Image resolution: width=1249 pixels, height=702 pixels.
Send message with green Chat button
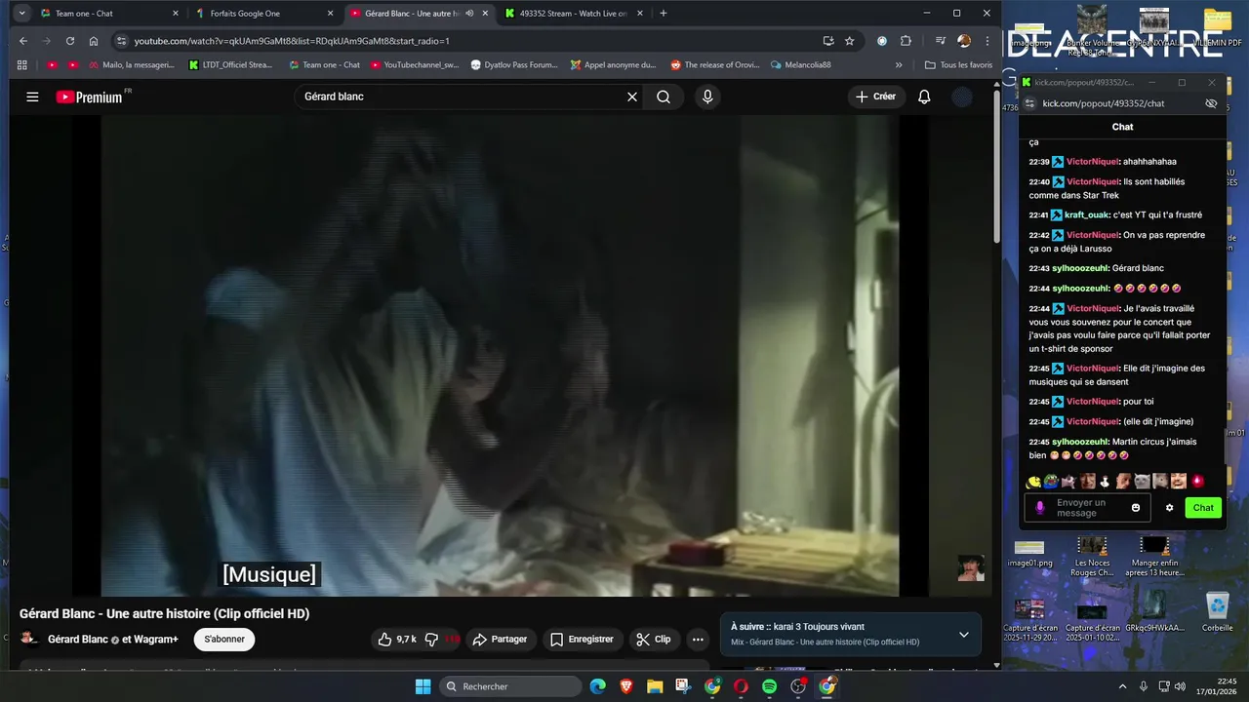pos(1203,508)
